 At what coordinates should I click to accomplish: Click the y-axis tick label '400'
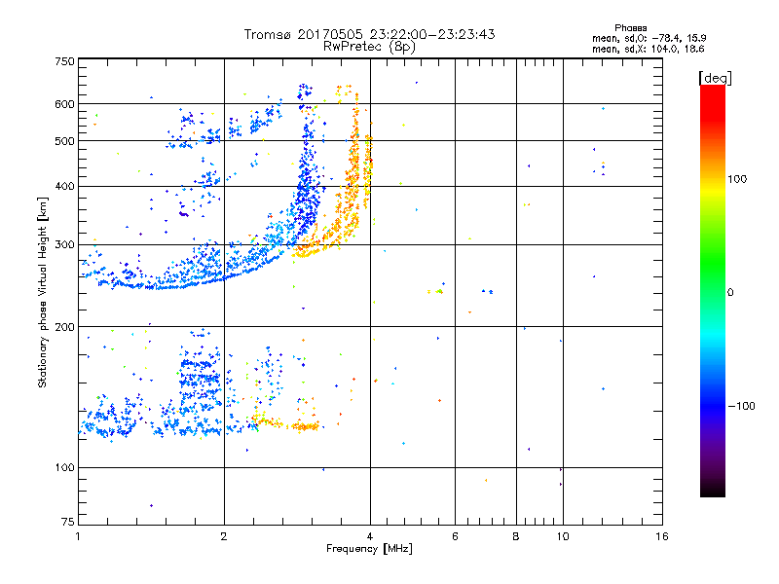(64, 186)
